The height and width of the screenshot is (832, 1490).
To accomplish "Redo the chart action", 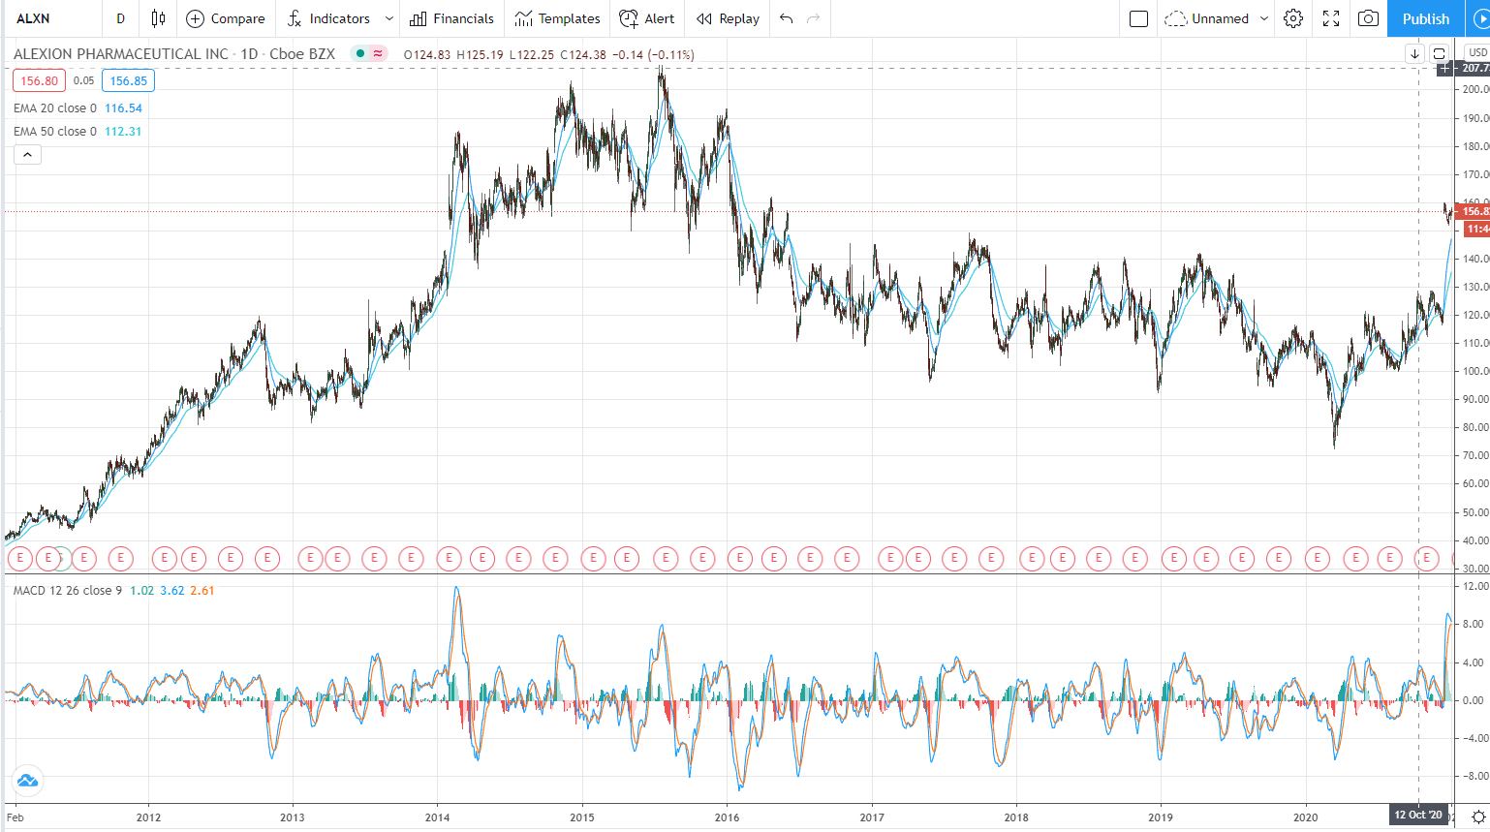I will tap(814, 18).
